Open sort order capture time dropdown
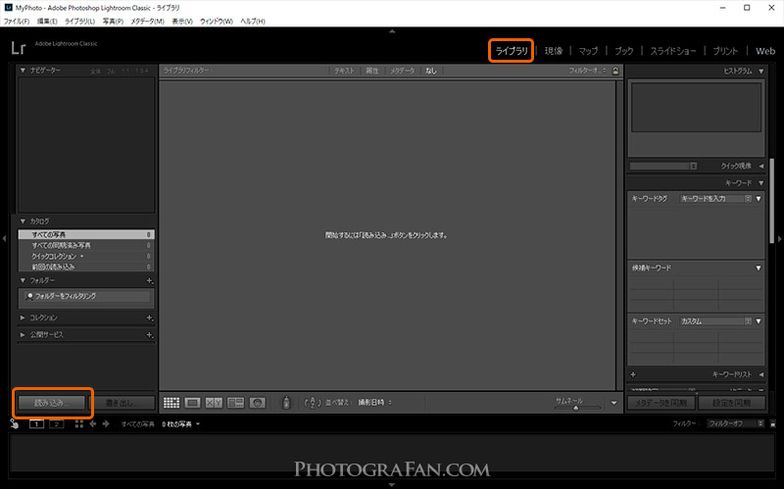This screenshot has height=489, width=784. [375, 403]
